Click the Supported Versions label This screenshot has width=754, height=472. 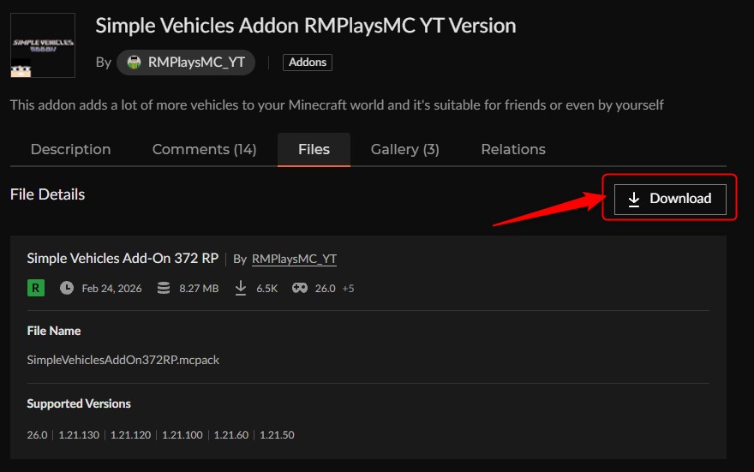pos(79,403)
